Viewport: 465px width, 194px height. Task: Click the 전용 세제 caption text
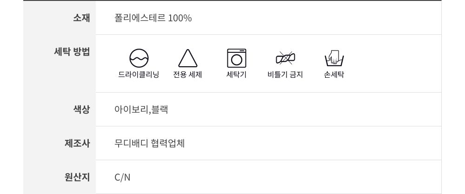click(x=187, y=75)
